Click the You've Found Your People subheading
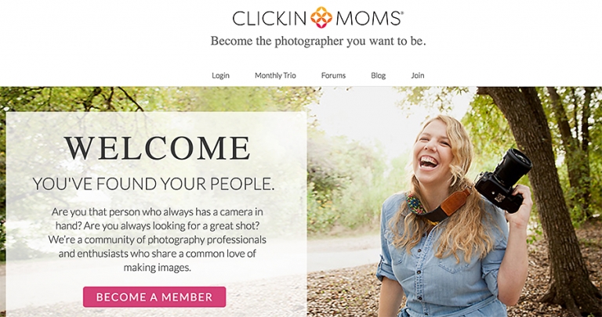The height and width of the screenshot is (317, 602). (154, 185)
